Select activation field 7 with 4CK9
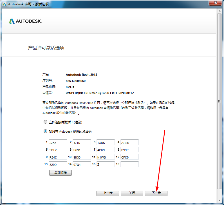 [106, 150]
